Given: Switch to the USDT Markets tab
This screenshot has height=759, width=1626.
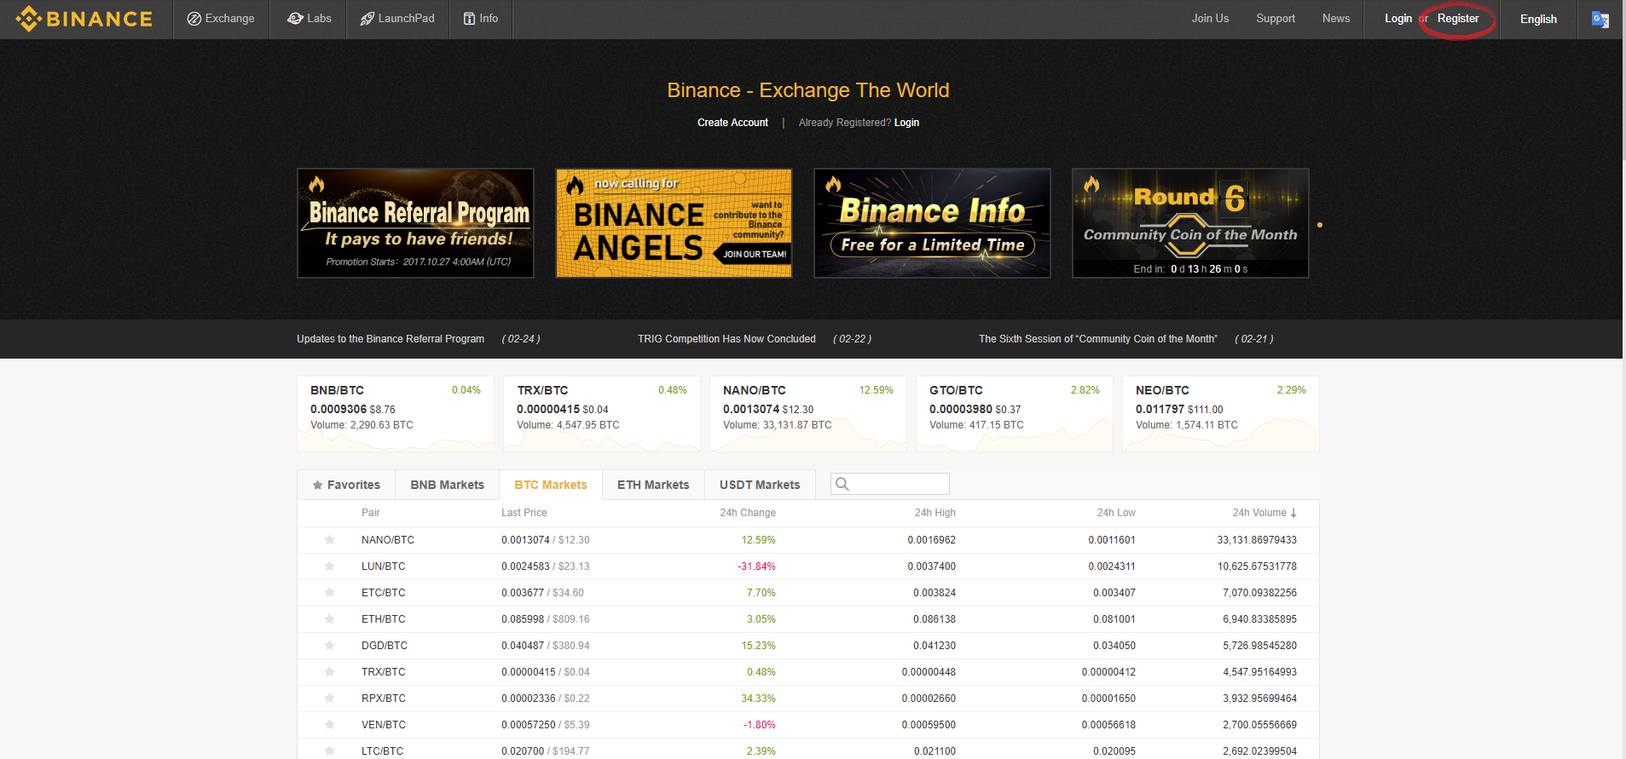Looking at the screenshot, I should click(x=760, y=485).
